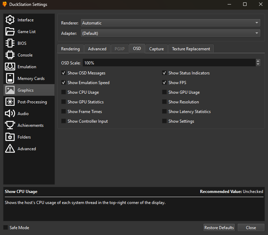The image size is (268, 235).
Task: Open Post-Processing brightness icon
Action: coord(10,102)
